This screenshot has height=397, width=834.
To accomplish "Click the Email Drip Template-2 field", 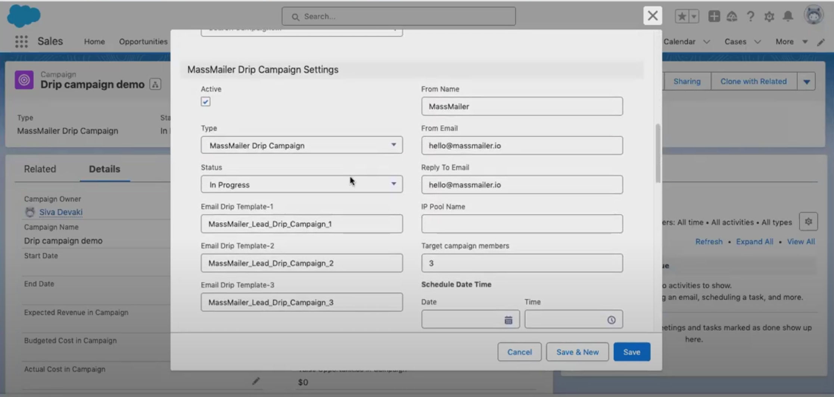I will pyautogui.click(x=302, y=263).
